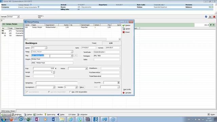The image size is (217, 122).
Task: Select the [405] Camps, Marjan bottom tab
Action: point(8,111)
